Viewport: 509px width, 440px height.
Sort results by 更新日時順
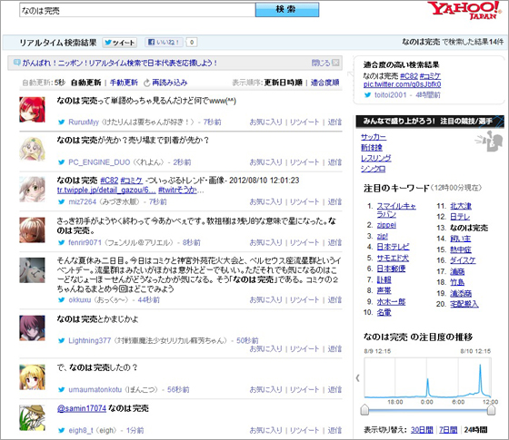click(283, 83)
